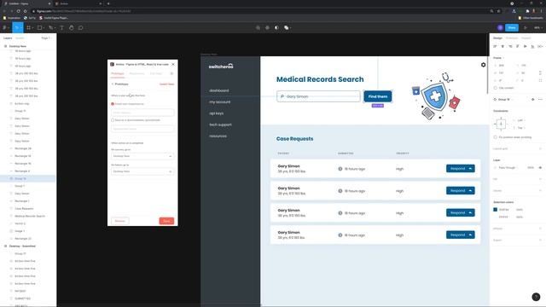Open the Figma main menu icon
Viewport: 546px width, 307px height.
coord(5,27)
